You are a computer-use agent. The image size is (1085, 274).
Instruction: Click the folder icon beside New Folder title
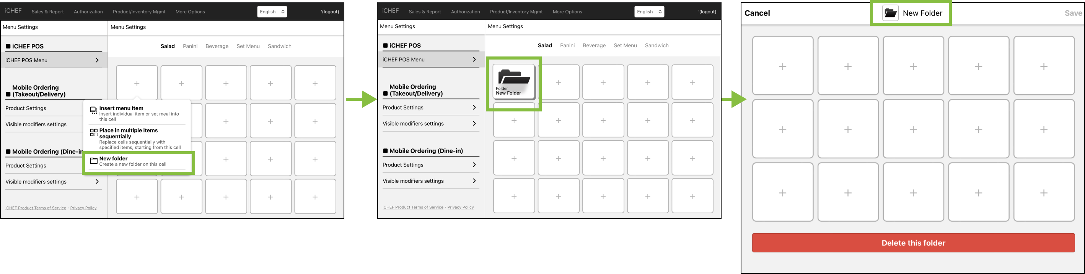[890, 13]
